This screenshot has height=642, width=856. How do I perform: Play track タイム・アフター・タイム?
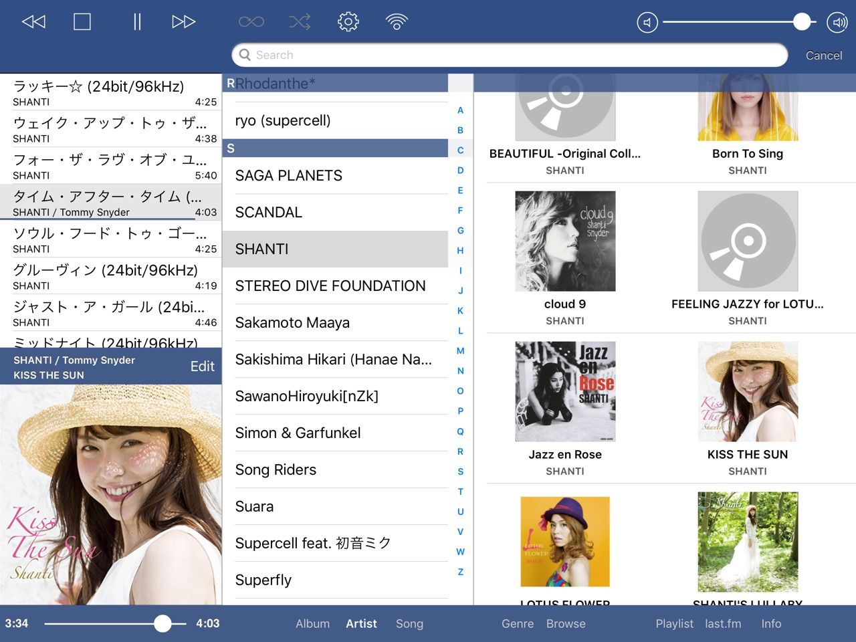111,203
